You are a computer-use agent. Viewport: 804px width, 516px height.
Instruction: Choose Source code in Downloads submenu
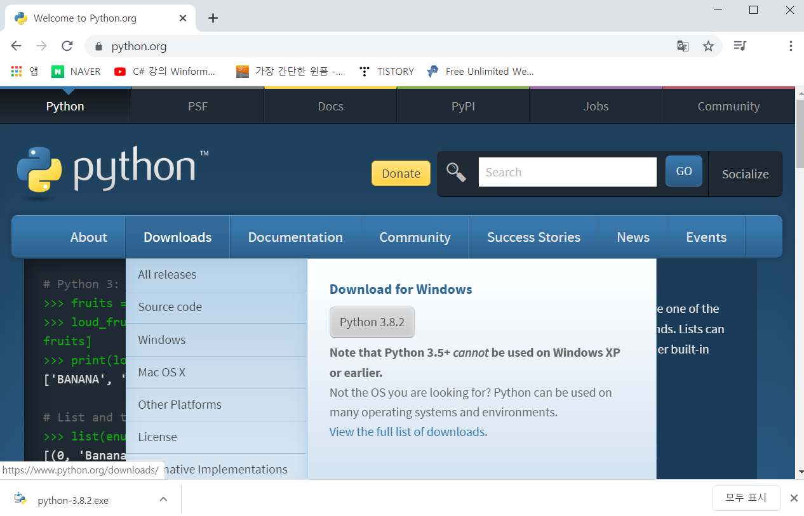coord(216,307)
